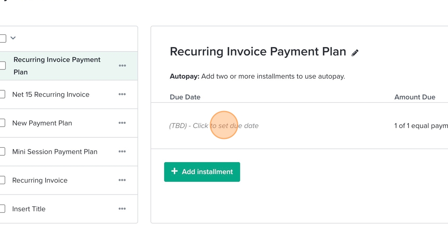
Task: Open the Net 15 Recurring Invoice plan
Action: pos(51,95)
